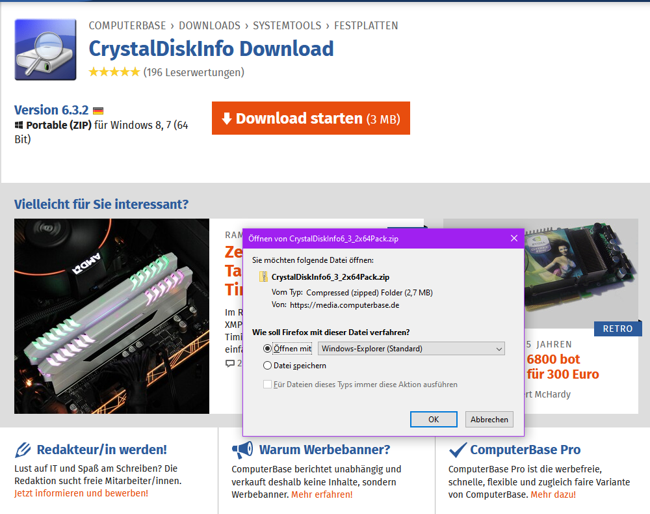Expand the Windows-Explorer (Standard) application dropdown
Viewport: 650px width, 514px height.
pos(411,349)
